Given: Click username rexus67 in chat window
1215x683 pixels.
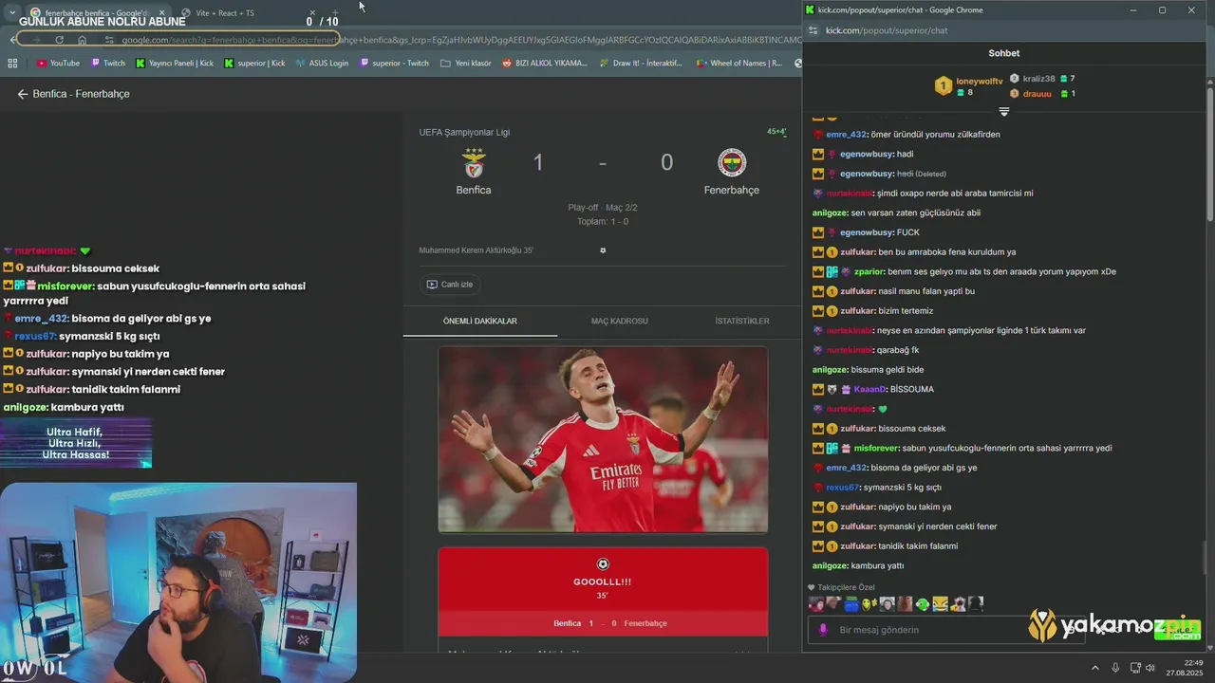Looking at the screenshot, I should (x=842, y=488).
